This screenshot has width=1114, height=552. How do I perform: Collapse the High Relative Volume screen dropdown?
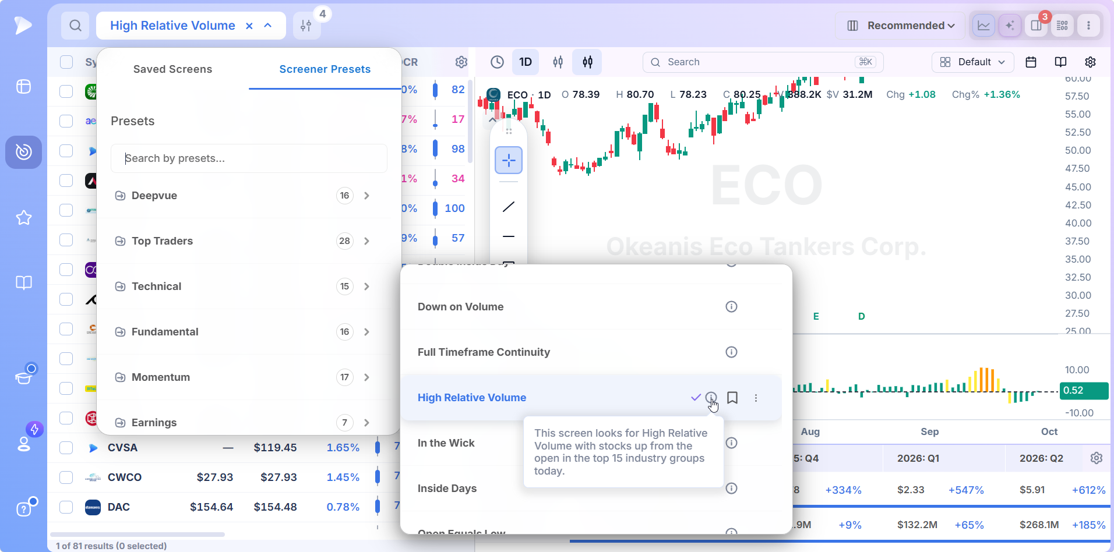[x=268, y=26]
